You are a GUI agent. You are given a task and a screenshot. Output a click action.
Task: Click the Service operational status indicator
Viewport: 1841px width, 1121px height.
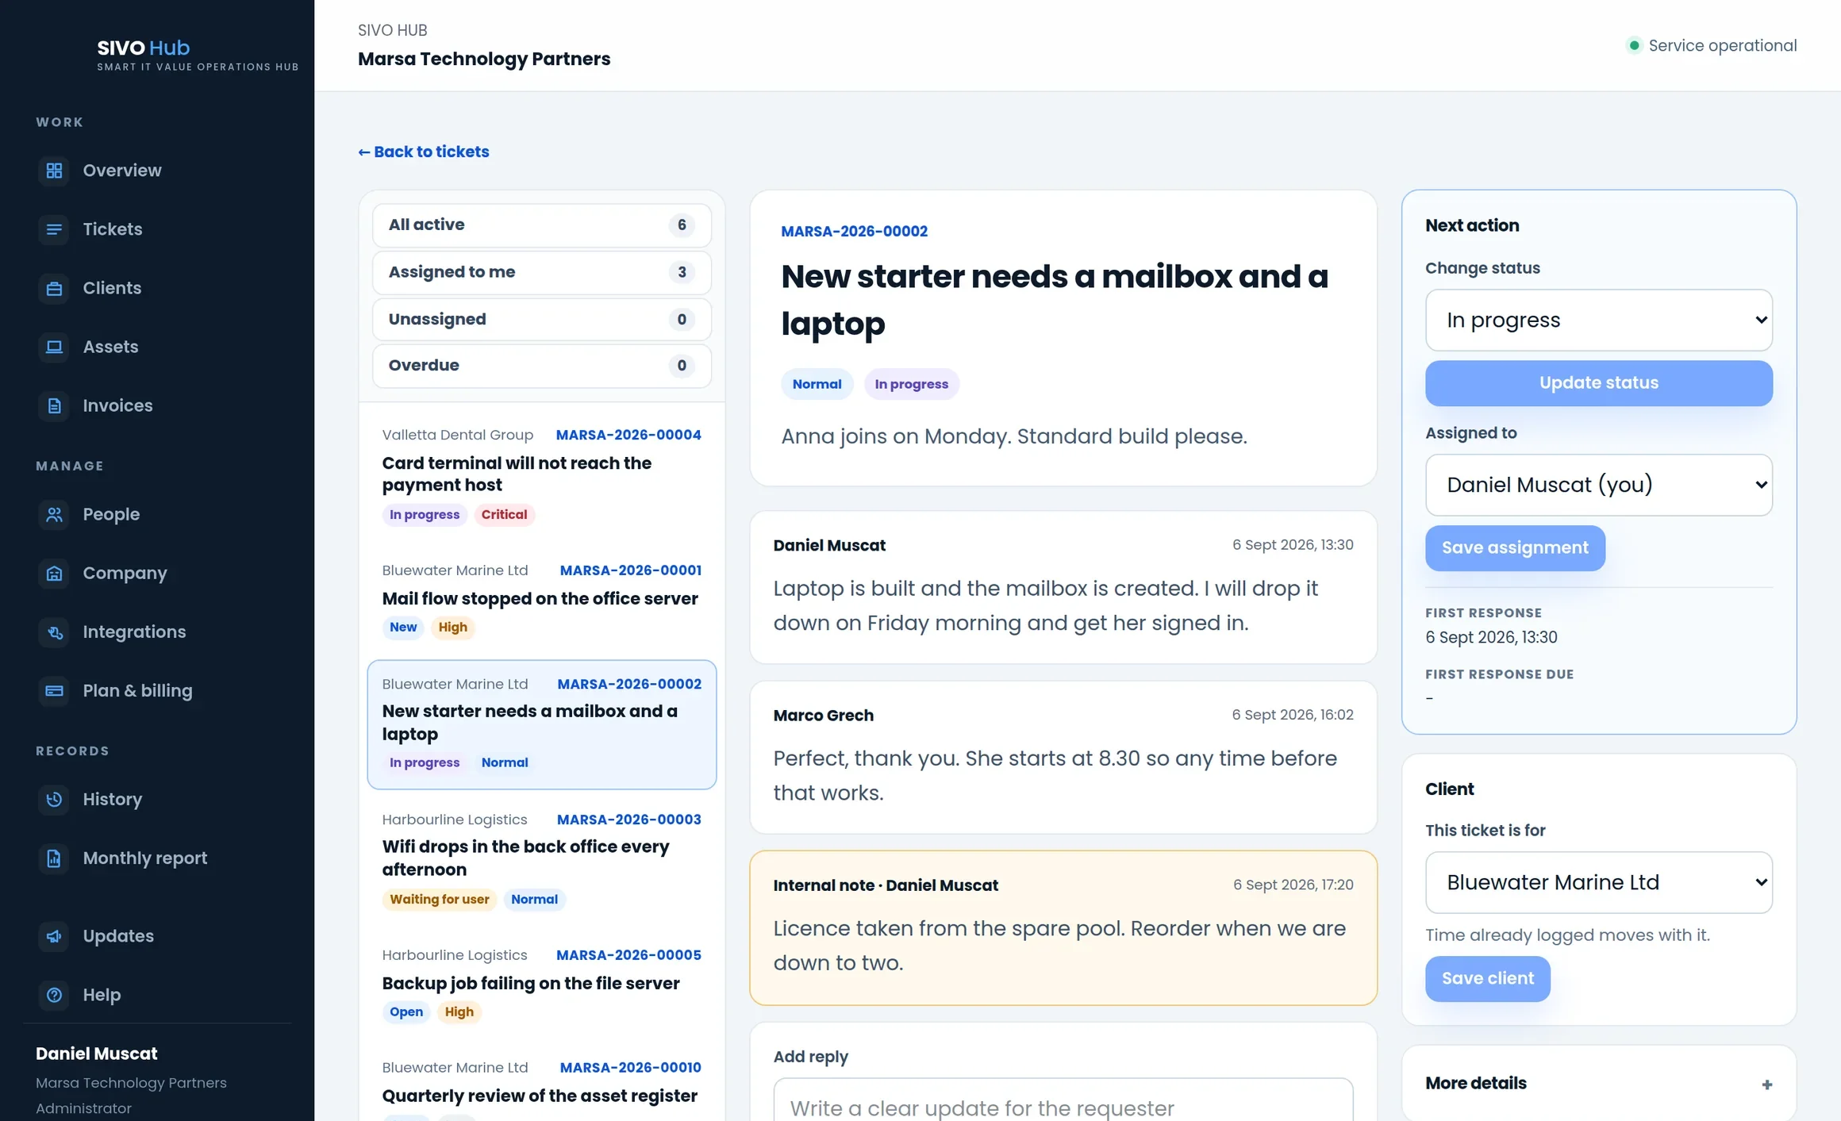[1711, 45]
